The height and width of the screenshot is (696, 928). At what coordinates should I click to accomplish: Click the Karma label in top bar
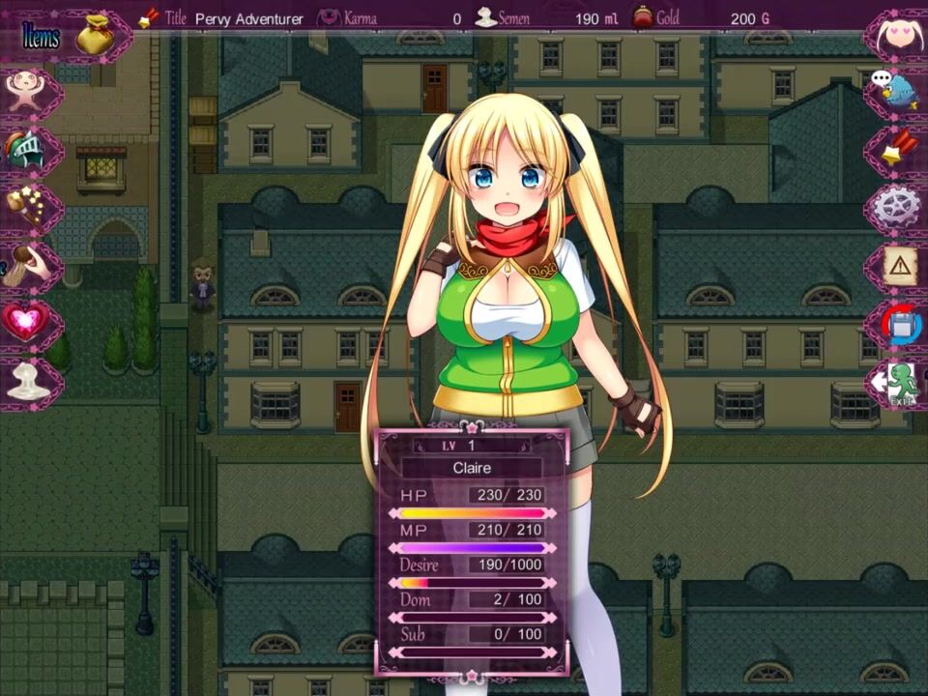click(360, 18)
